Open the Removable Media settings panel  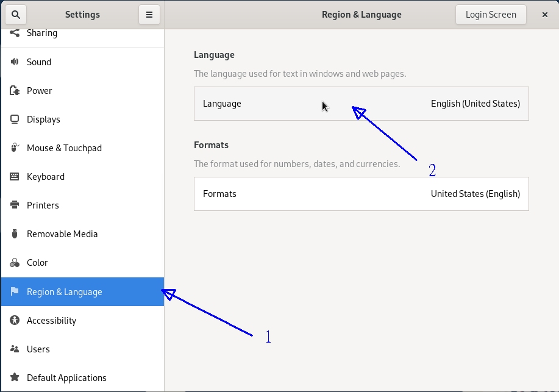(62, 234)
